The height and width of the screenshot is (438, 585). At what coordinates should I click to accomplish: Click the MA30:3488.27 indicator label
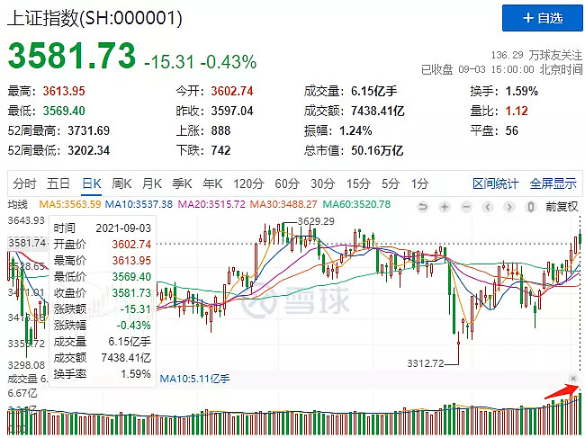point(283,204)
